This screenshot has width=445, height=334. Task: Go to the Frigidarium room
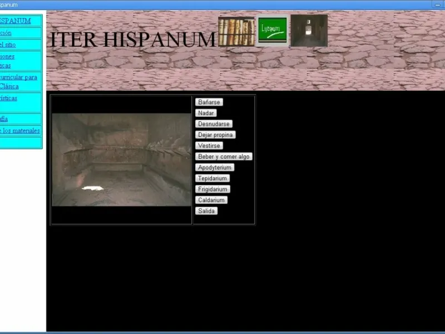212,189
